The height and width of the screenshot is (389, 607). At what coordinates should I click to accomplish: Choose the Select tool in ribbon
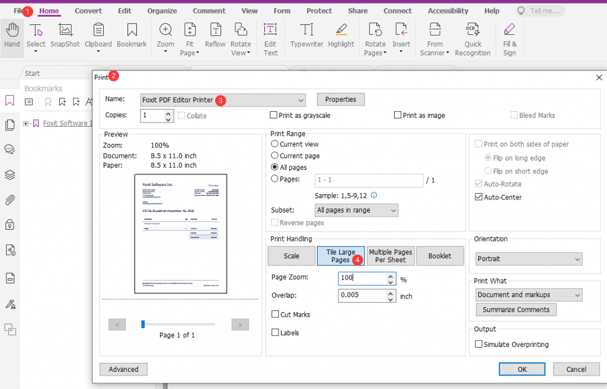tap(36, 37)
